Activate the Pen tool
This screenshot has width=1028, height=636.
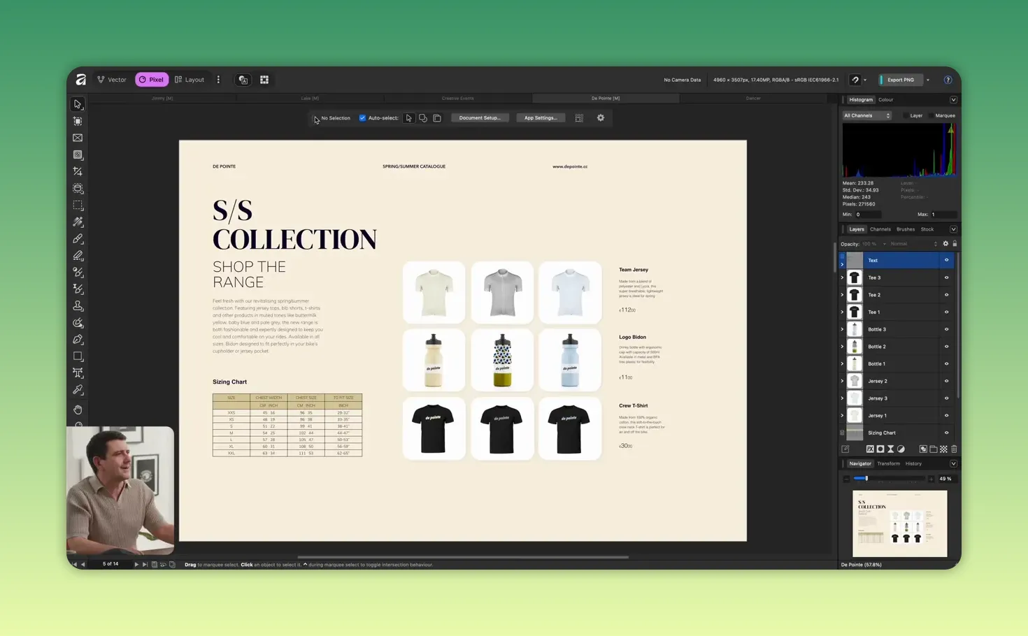coord(78,340)
